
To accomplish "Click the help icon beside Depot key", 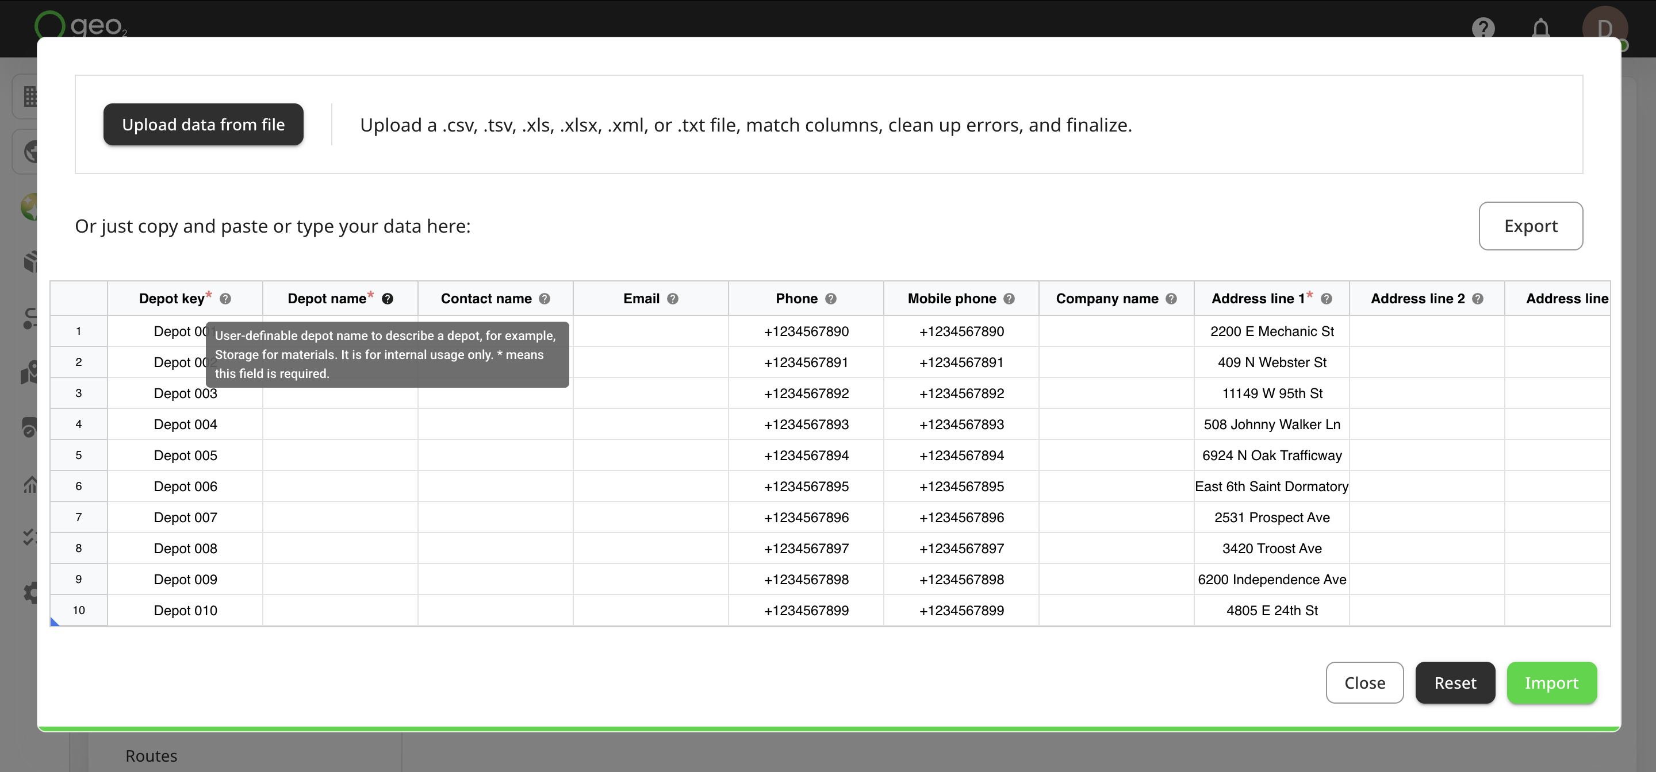I will pyautogui.click(x=225, y=299).
